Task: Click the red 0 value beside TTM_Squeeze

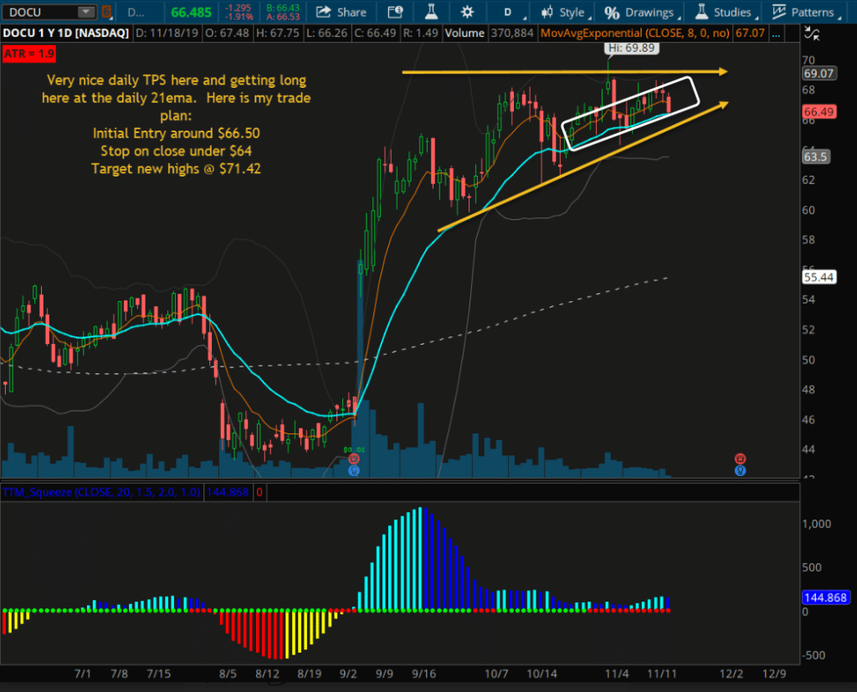Action: (x=259, y=492)
